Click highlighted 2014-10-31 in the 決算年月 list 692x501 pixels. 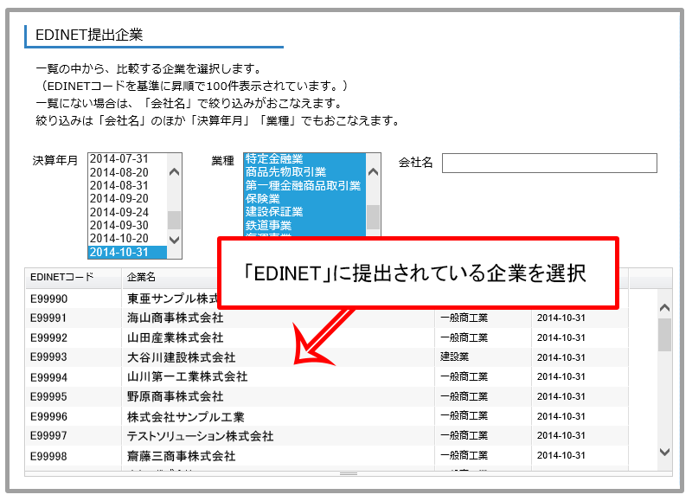pyautogui.click(x=127, y=252)
